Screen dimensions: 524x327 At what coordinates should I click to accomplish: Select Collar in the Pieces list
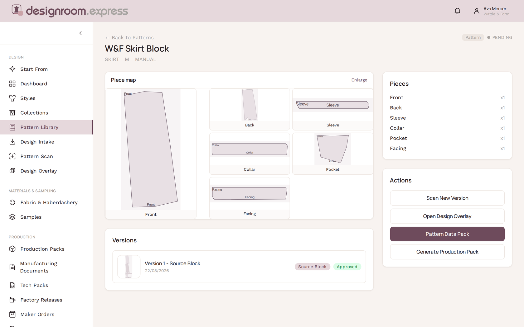pyautogui.click(x=447, y=128)
